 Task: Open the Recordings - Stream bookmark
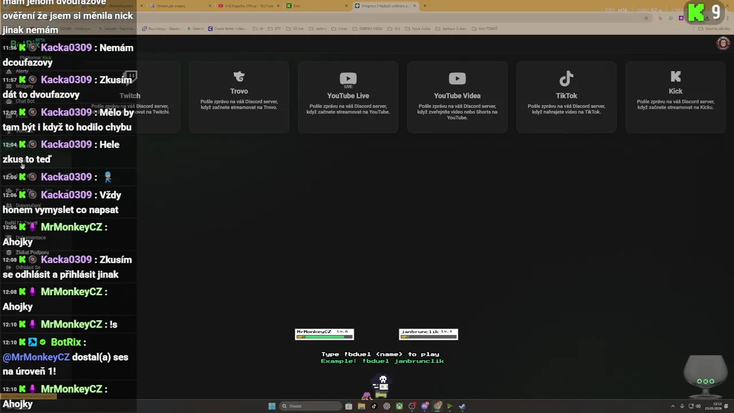(162, 29)
